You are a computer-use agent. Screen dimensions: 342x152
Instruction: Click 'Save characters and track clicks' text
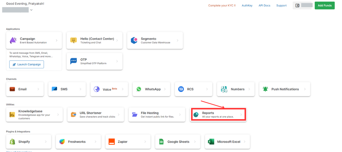point(97,117)
